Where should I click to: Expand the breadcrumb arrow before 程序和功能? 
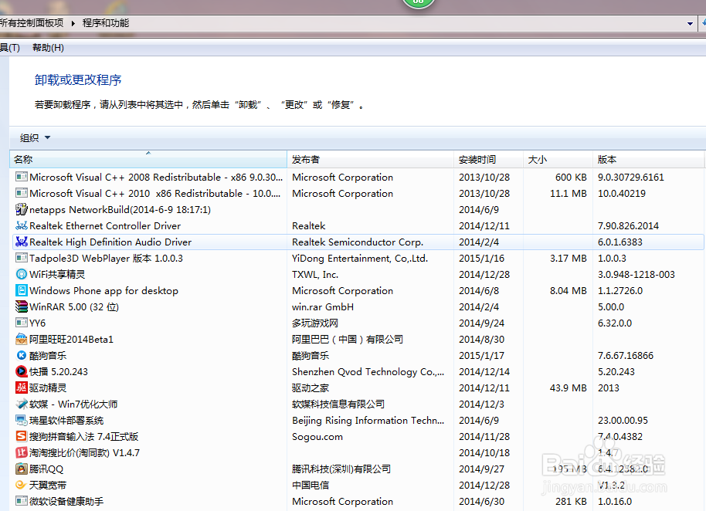pos(73,23)
